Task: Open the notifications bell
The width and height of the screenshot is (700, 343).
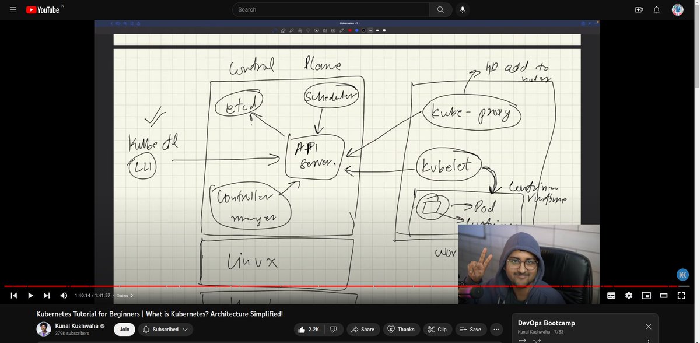Action: (x=656, y=10)
